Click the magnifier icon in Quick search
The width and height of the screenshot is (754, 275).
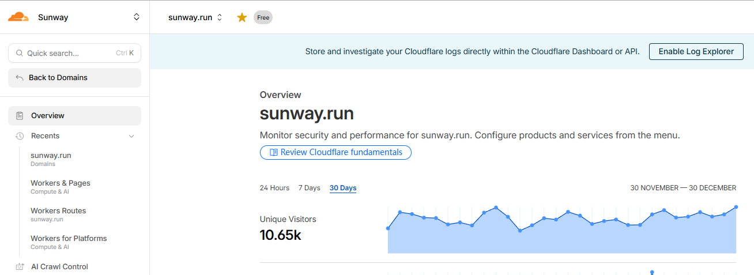pyautogui.click(x=19, y=53)
